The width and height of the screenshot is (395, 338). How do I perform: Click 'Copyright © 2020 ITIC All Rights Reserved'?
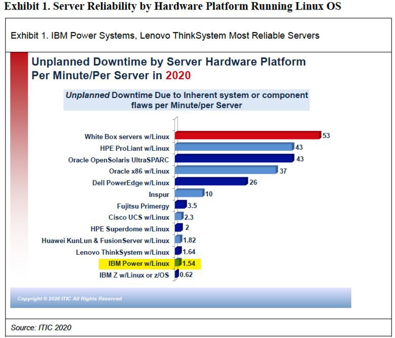(x=69, y=299)
